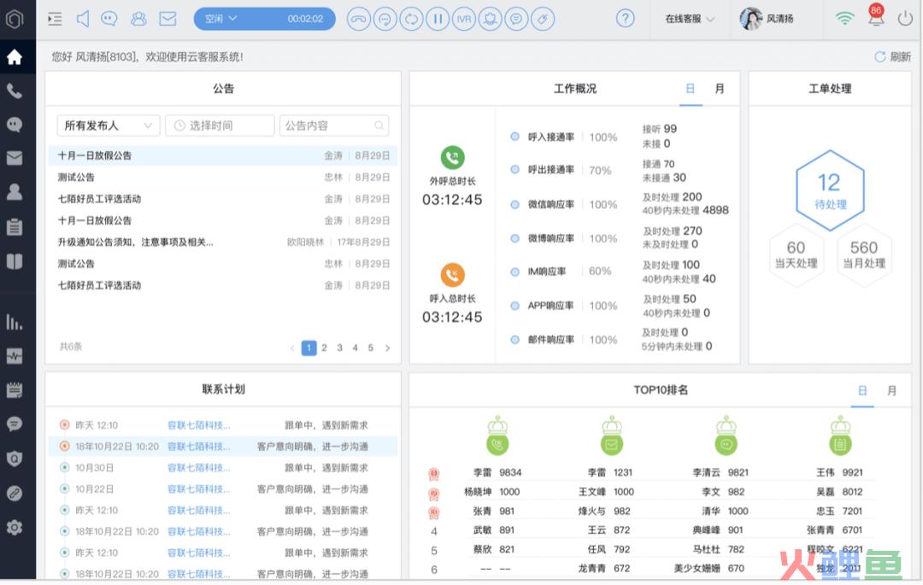Select the 呼出接通率 radio dot
This screenshot has width=923, height=585.
click(515, 169)
